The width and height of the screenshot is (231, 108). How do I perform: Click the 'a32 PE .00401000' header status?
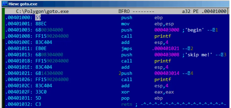pos(204,11)
